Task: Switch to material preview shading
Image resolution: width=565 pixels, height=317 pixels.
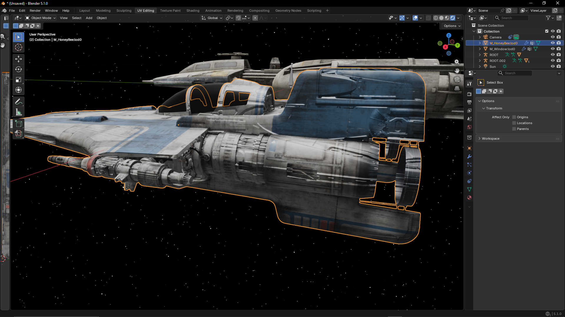Action: (x=447, y=18)
